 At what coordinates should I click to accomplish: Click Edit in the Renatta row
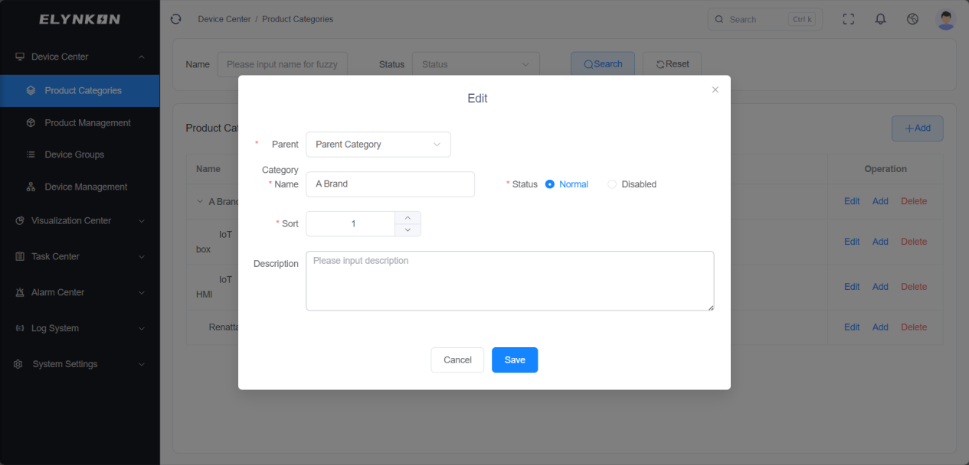pyautogui.click(x=852, y=327)
